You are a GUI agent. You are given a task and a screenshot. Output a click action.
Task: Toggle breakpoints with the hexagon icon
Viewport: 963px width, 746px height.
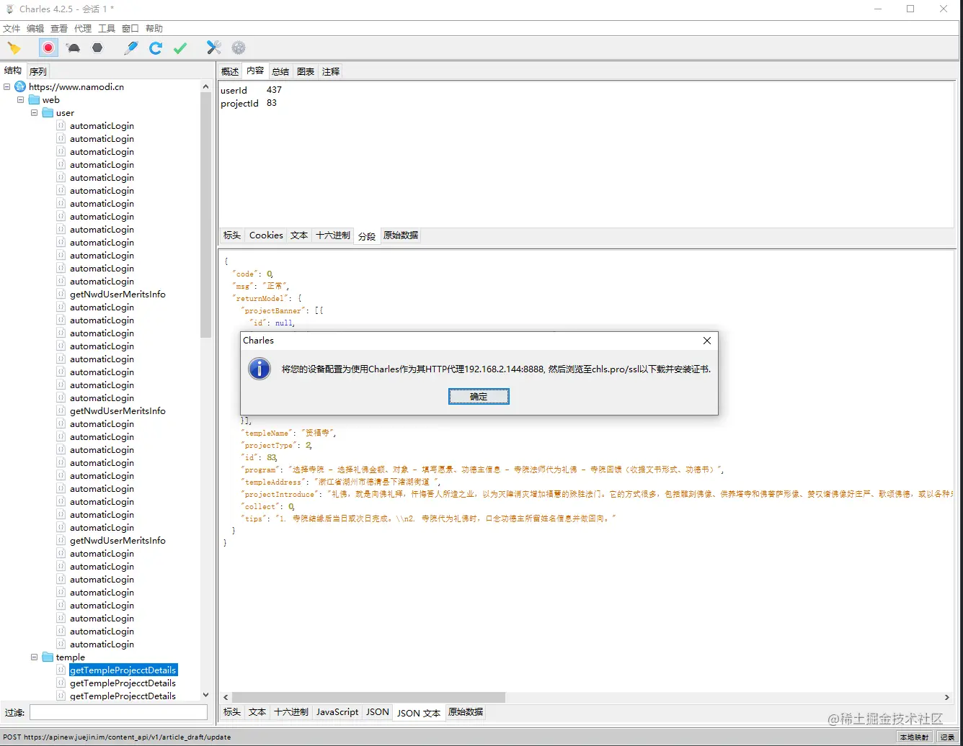point(97,48)
